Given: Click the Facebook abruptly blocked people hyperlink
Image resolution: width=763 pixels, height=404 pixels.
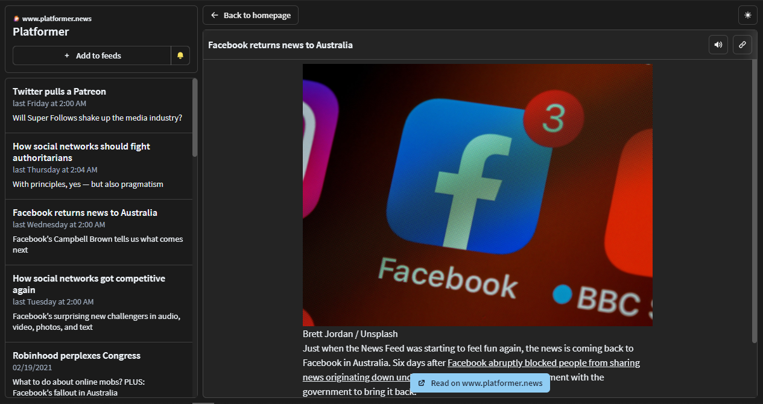Looking at the screenshot, I should [x=543, y=363].
